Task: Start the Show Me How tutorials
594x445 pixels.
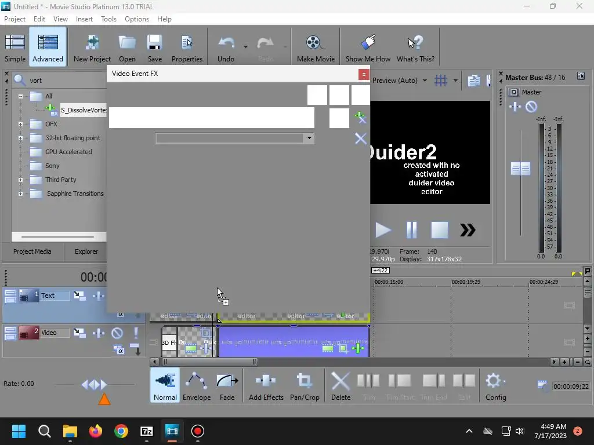Action: click(367, 48)
